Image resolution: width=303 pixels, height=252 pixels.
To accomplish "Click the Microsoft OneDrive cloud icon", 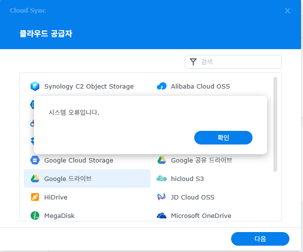I will point(162,216).
